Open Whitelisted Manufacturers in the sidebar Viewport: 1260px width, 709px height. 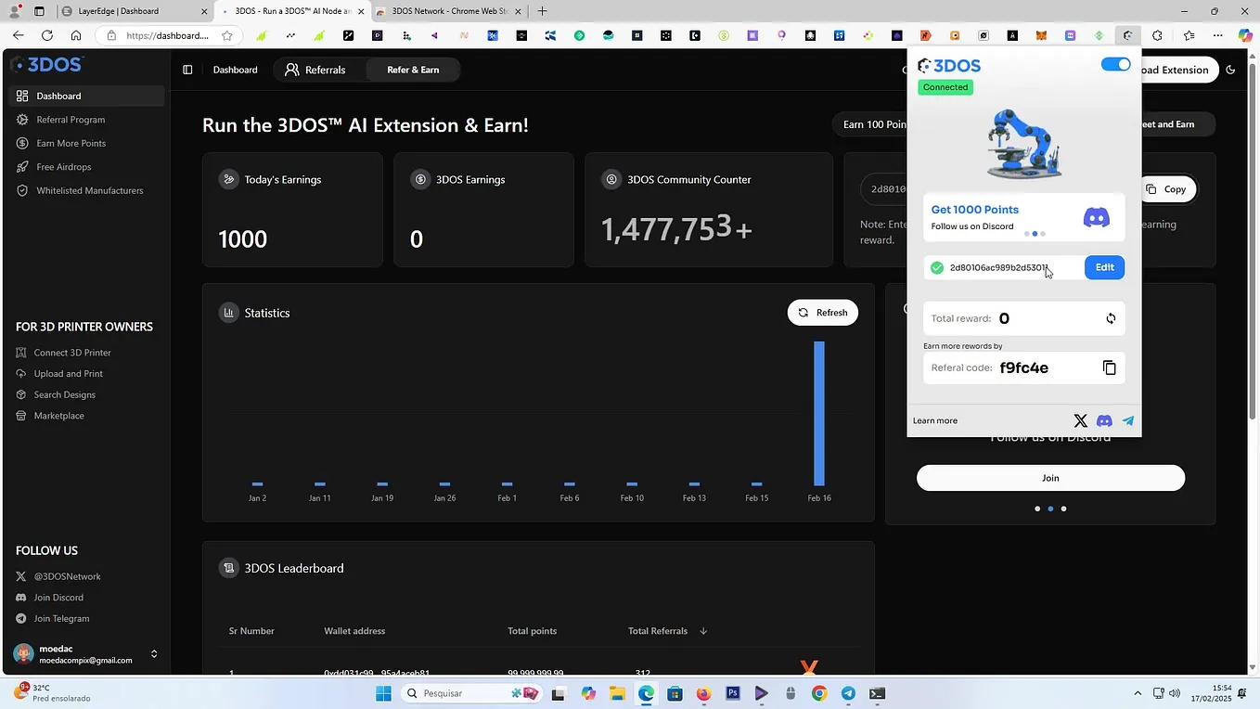(x=90, y=191)
